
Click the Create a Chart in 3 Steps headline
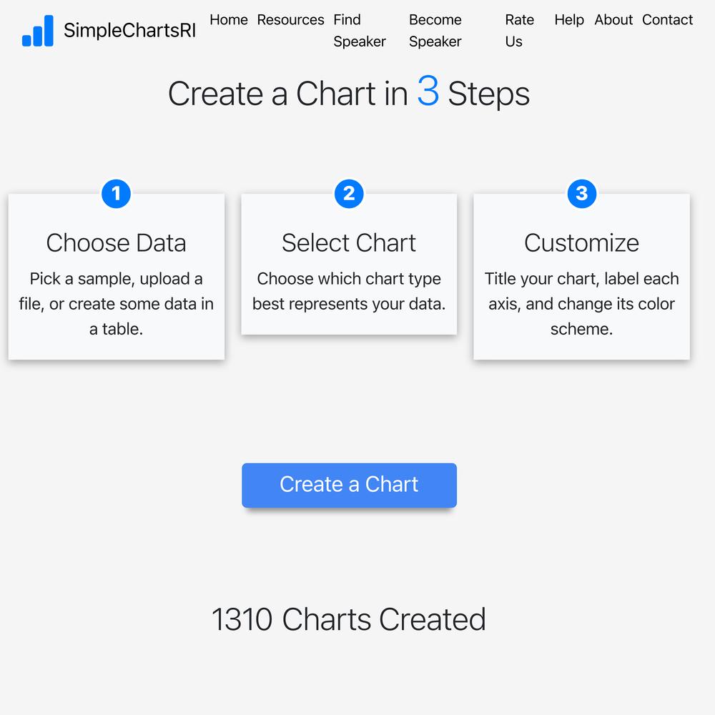349,92
